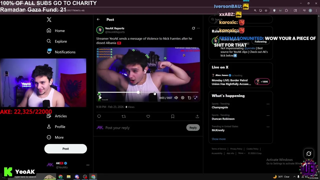Open the Chrome profile avatar Y
Screen dimensions: 320x180
pos(310,10)
